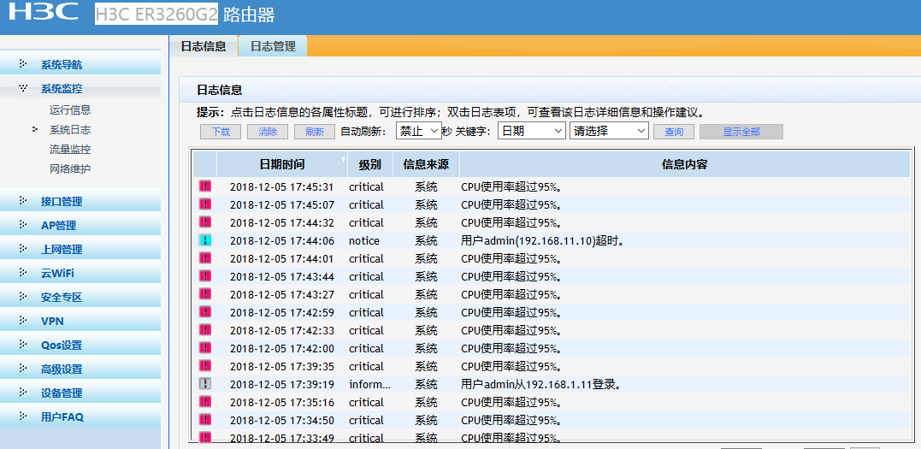Expand 高级设置 menu section
921x449 pixels.
tap(80, 369)
